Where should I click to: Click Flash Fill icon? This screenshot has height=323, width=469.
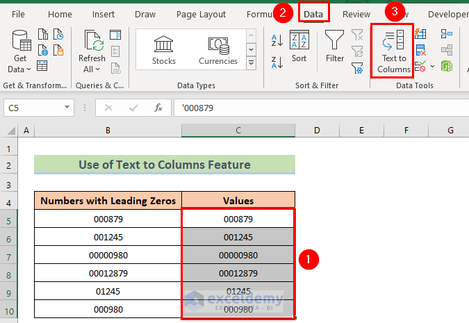420,34
